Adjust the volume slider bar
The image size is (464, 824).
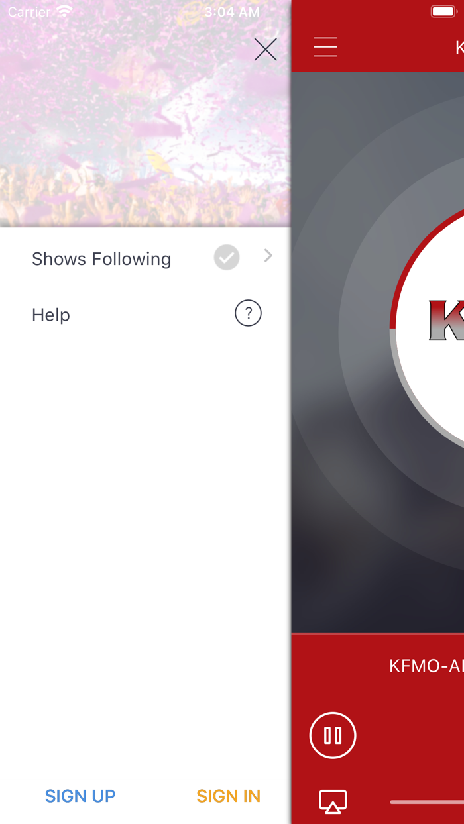pyautogui.click(x=427, y=802)
